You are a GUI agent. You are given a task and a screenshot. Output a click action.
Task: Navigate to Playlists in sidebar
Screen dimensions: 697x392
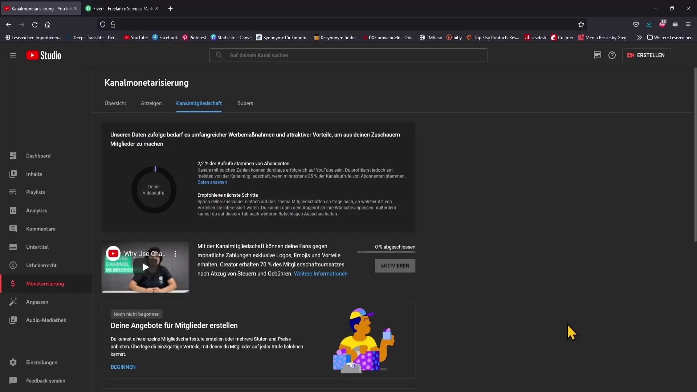[36, 192]
